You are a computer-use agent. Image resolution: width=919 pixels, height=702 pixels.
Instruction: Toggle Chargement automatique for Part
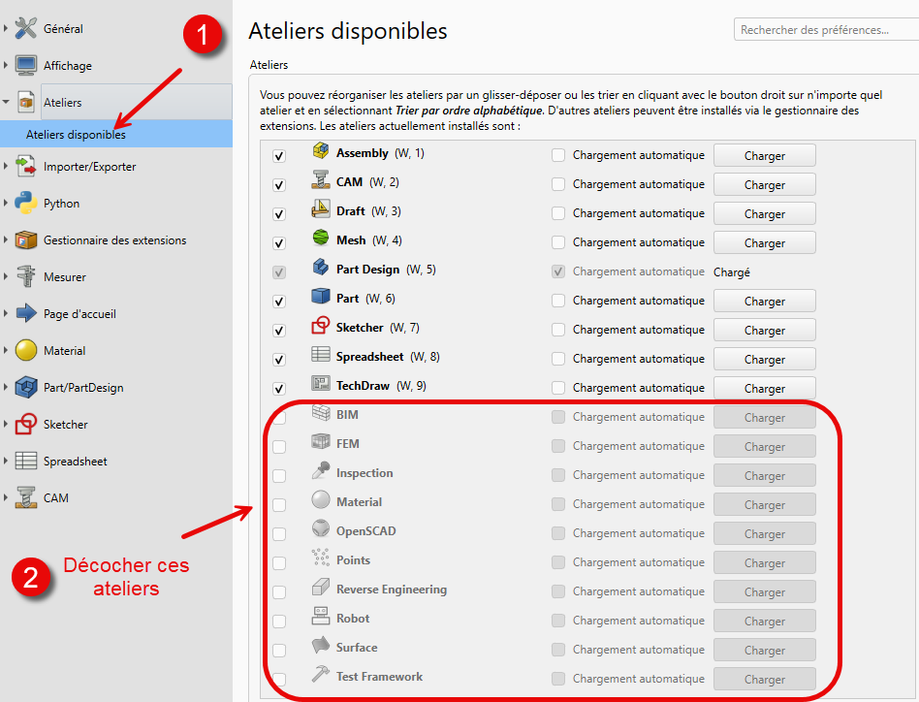(558, 301)
